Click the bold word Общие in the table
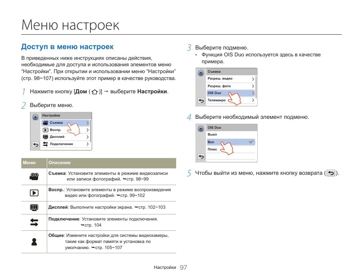 pos(56,236)
